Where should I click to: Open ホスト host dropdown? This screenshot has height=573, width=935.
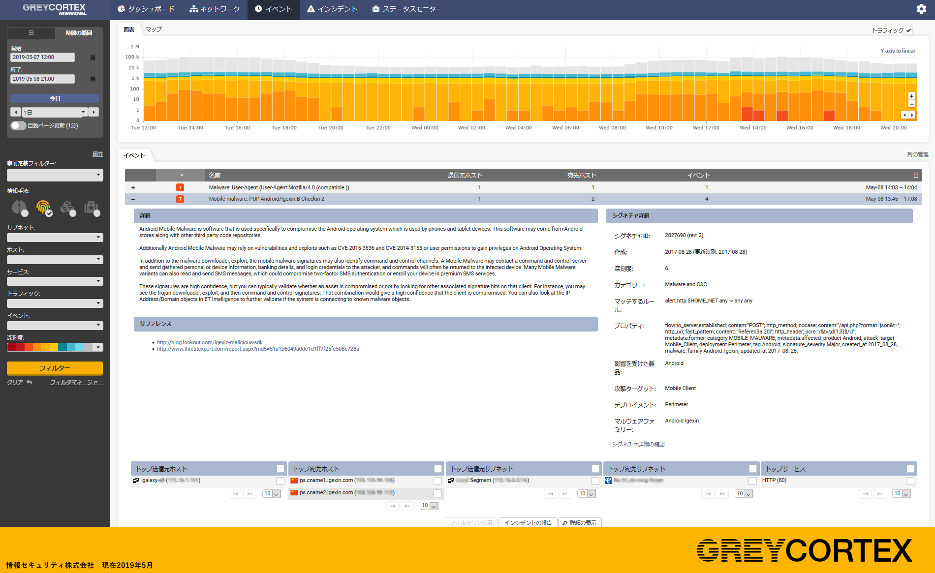(55, 259)
